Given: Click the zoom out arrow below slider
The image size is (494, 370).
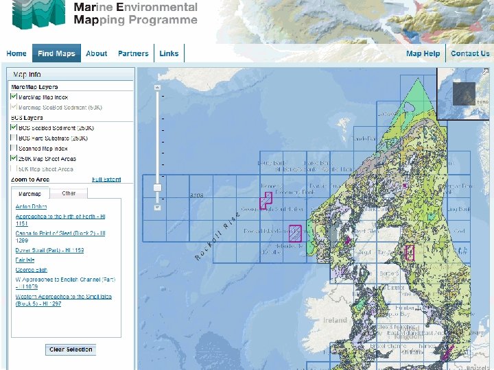Looking at the screenshot, I should click(158, 208).
